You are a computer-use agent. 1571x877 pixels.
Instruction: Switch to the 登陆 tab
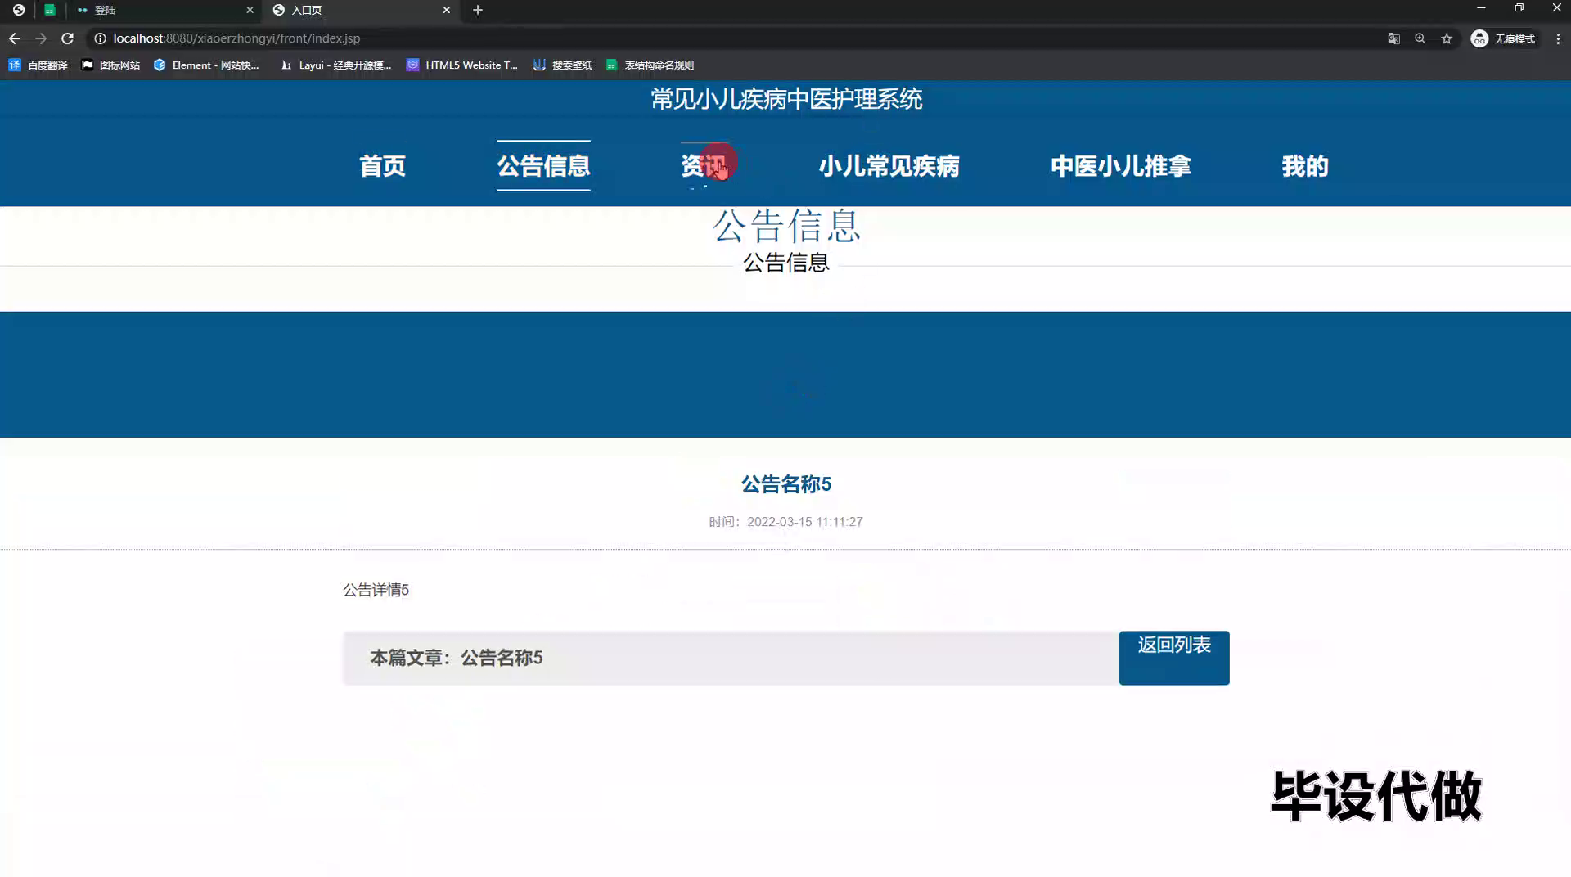pyautogui.click(x=164, y=10)
